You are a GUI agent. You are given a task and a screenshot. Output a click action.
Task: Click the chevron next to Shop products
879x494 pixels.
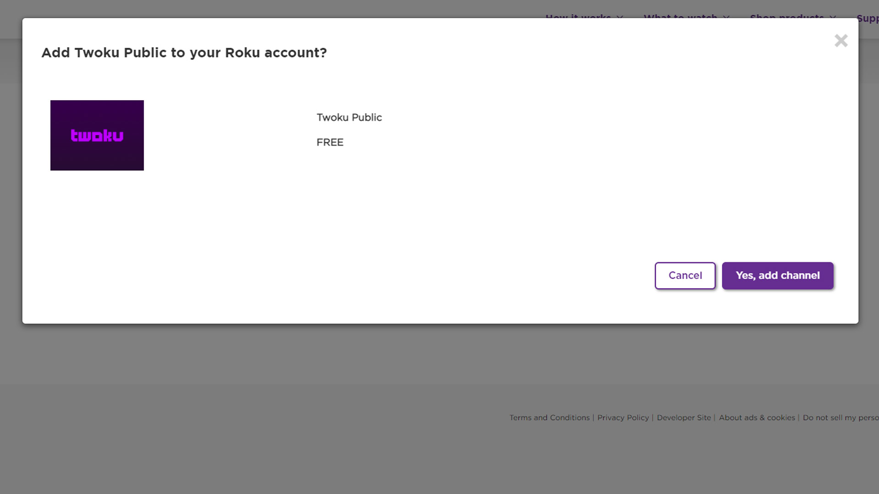click(834, 18)
